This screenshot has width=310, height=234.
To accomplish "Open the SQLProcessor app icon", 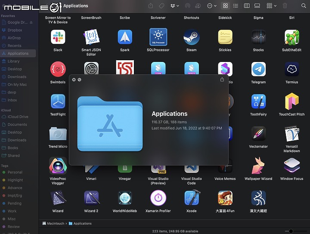I will (x=158, y=37).
